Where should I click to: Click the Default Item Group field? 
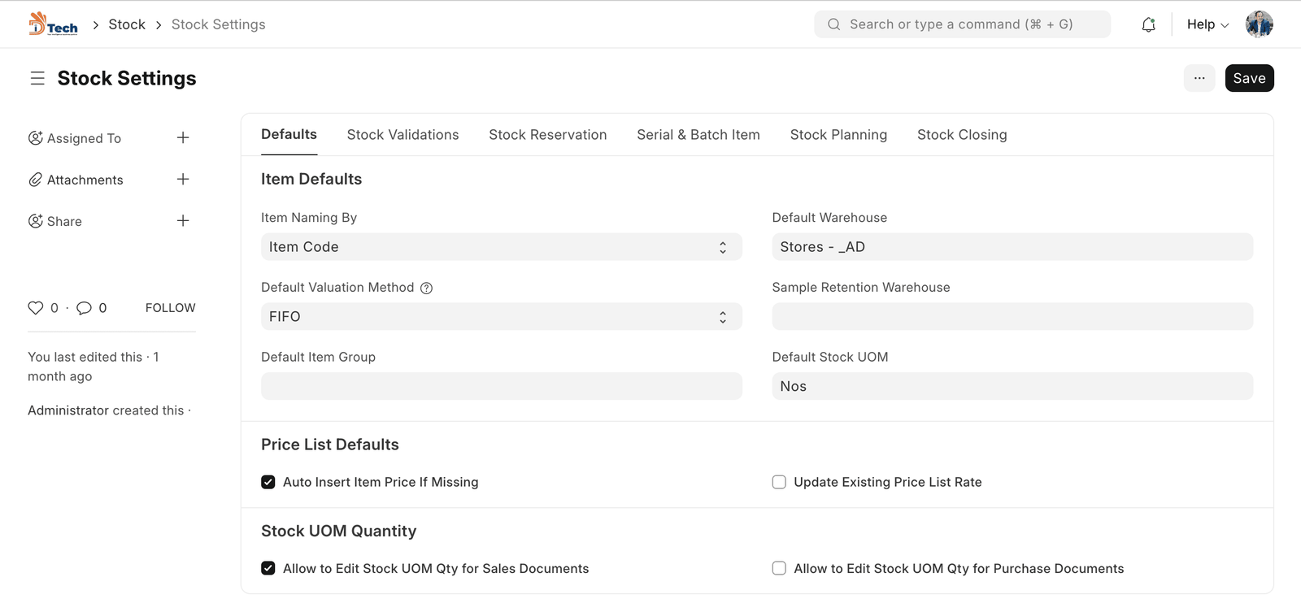[x=501, y=386]
